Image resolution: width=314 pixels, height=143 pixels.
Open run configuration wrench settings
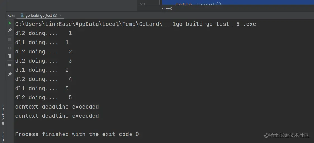[x=10, y=30]
